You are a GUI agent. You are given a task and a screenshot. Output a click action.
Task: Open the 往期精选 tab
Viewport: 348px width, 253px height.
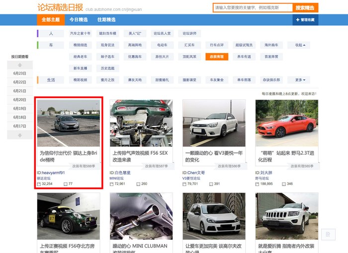pyautogui.click(x=106, y=20)
